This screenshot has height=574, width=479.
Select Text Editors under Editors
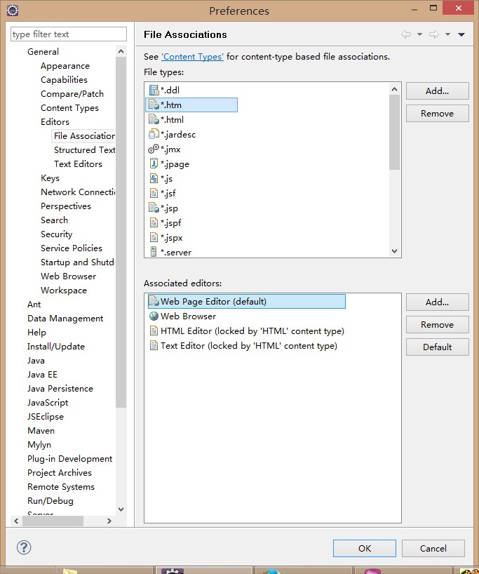(x=78, y=164)
